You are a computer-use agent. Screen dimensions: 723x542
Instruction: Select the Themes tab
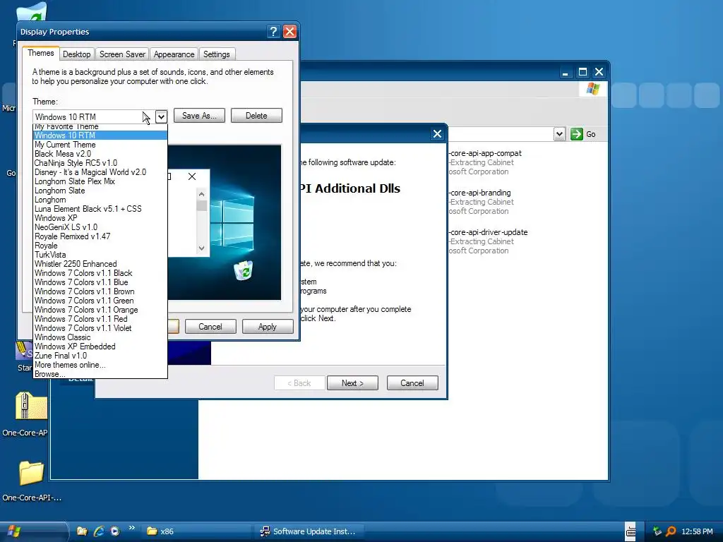40,53
